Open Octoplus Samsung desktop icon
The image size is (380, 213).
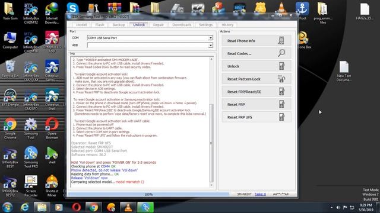coord(52,71)
